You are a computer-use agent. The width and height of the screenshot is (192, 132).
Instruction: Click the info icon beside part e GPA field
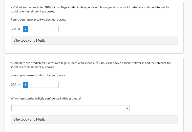tap(25, 29)
